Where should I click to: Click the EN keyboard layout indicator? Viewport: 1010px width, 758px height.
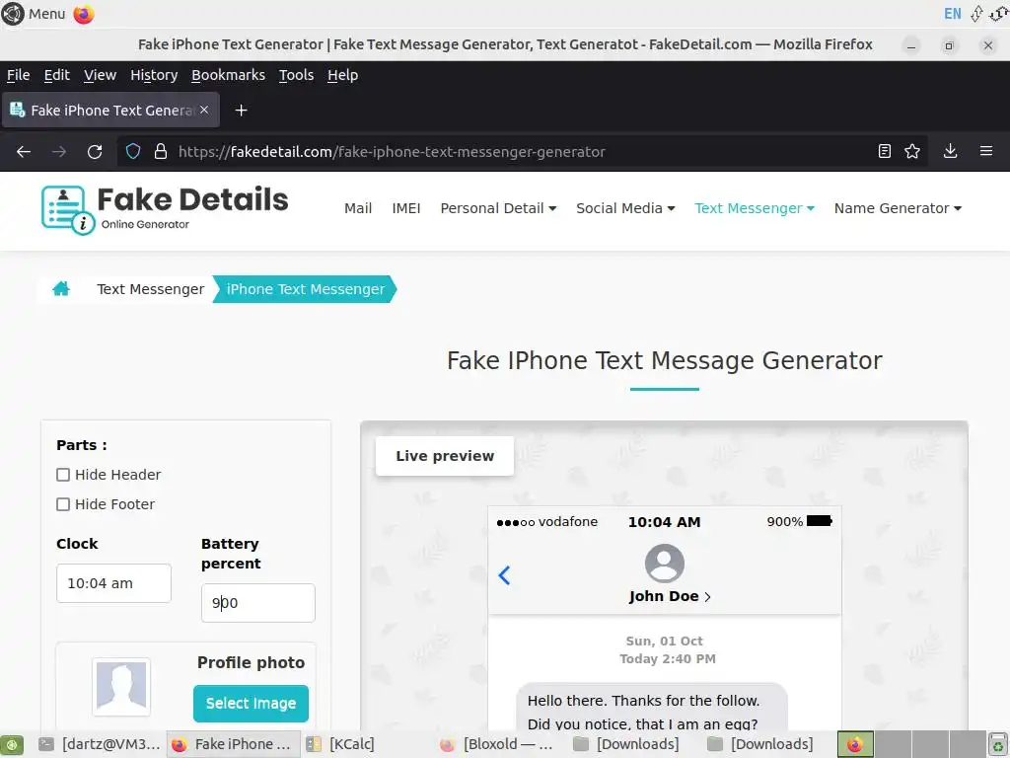click(x=952, y=14)
